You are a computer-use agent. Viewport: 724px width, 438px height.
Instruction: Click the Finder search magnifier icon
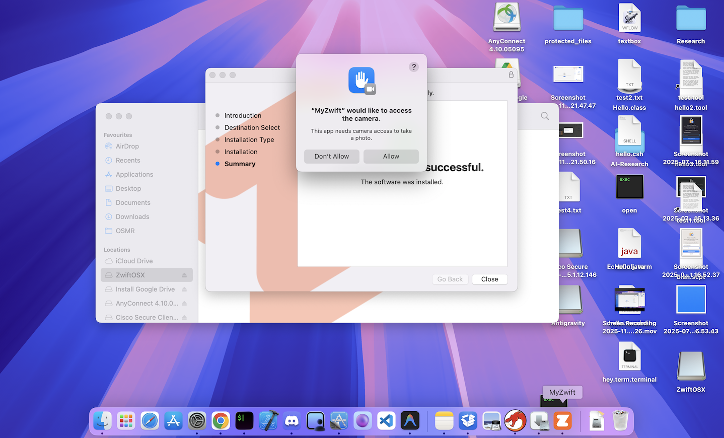click(x=545, y=116)
